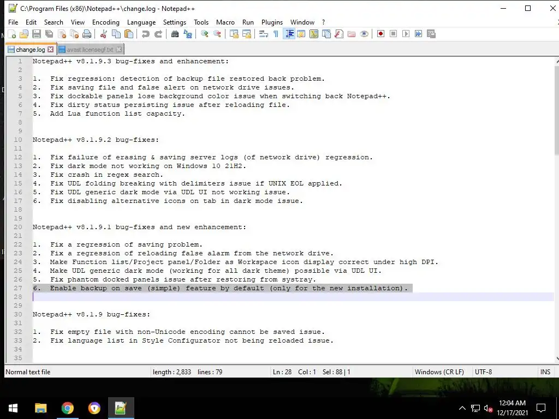Open the Function List panel icon
Image resolution: width=559 pixels, height=419 pixels.
(x=338, y=34)
